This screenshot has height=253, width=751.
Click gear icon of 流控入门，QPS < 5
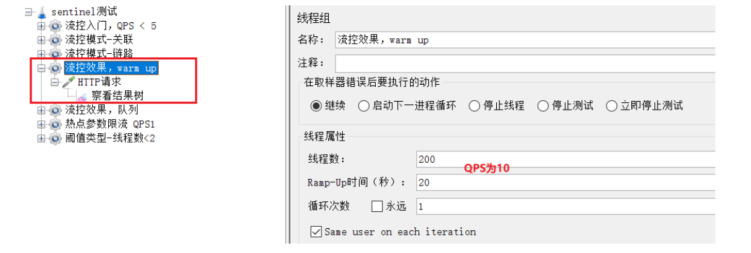coord(56,26)
